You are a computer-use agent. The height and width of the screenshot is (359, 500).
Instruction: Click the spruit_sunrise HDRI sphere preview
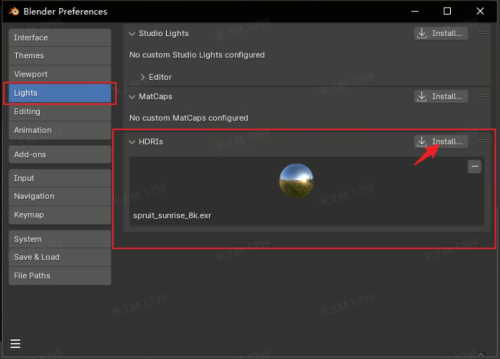click(296, 181)
